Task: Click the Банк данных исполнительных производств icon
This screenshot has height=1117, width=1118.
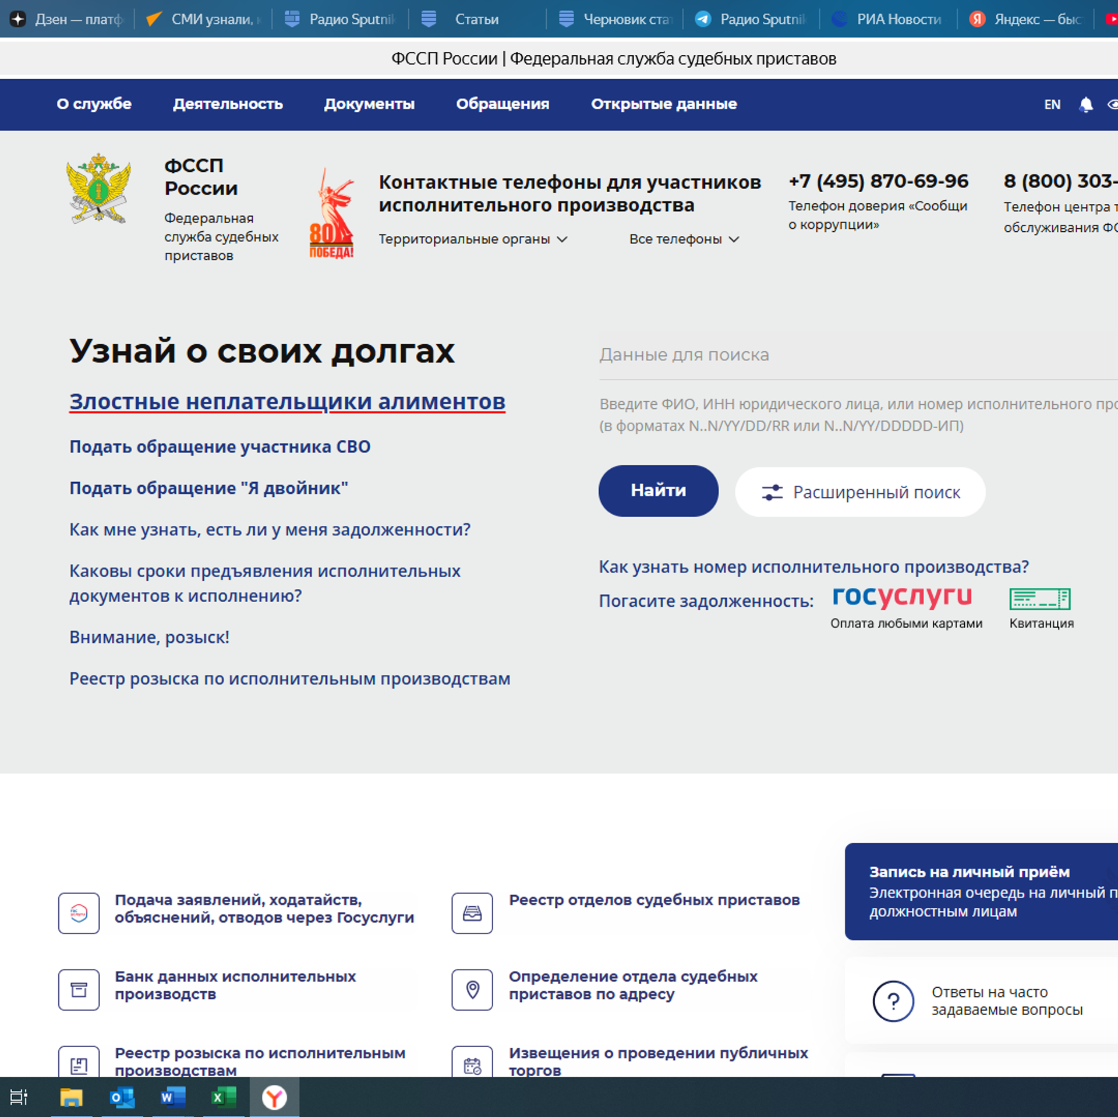Action: [x=79, y=989]
